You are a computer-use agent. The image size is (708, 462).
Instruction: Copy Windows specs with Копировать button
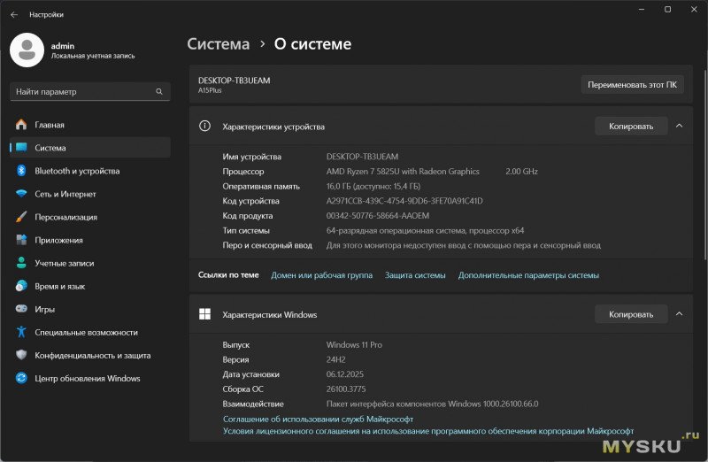click(630, 314)
